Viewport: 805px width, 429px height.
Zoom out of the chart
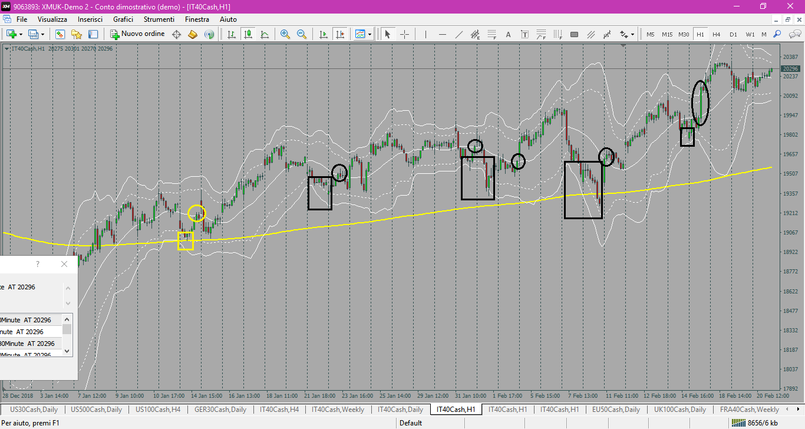[x=302, y=34]
